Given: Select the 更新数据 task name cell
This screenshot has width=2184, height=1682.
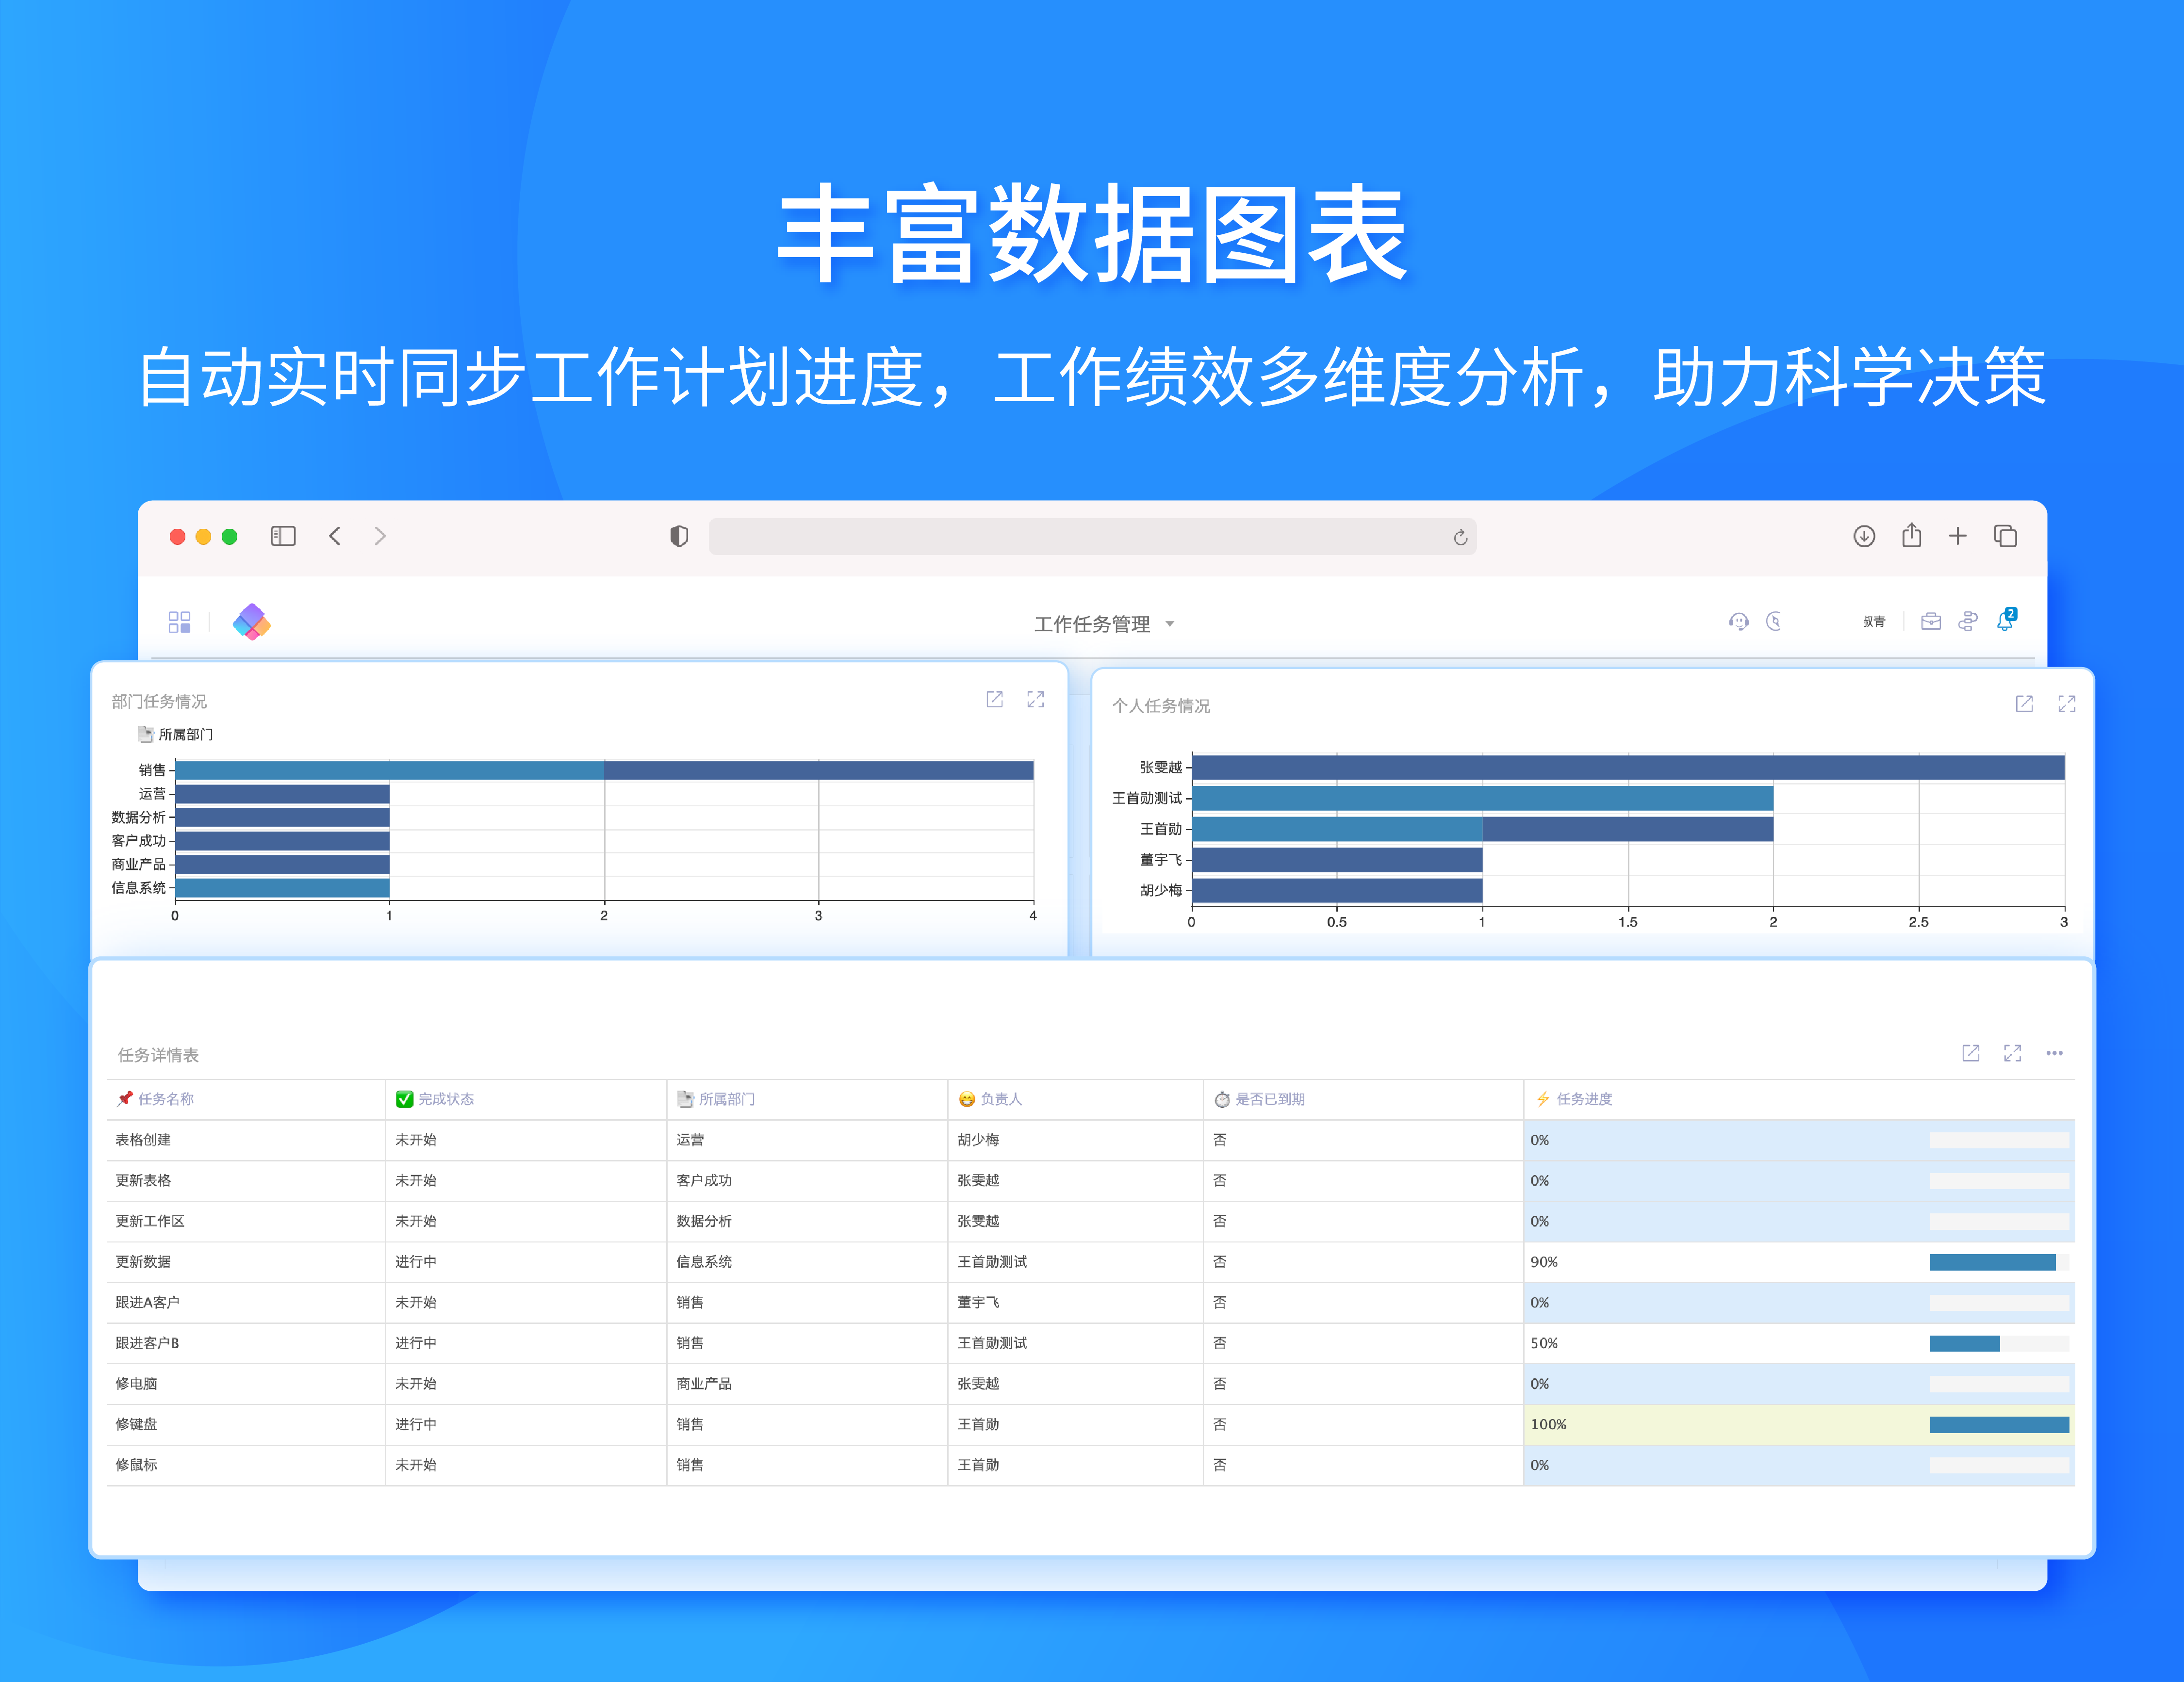Looking at the screenshot, I should [246, 1262].
